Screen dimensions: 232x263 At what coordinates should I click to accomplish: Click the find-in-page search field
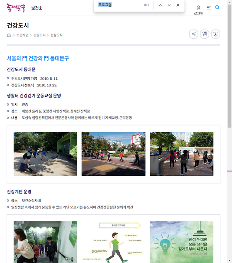click(x=119, y=5)
